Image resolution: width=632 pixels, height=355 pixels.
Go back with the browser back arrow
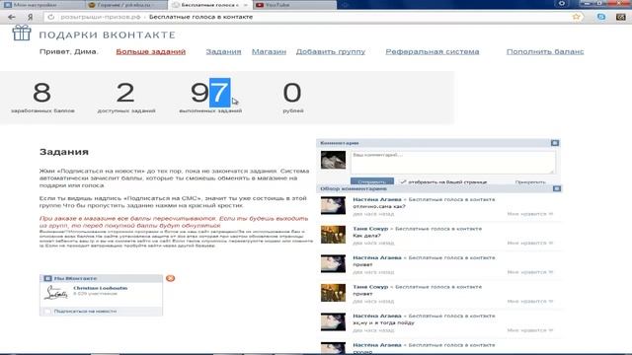click(11, 17)
